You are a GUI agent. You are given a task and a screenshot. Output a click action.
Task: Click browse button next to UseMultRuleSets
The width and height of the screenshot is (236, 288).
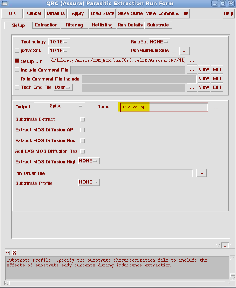click(x=185, y=51)
